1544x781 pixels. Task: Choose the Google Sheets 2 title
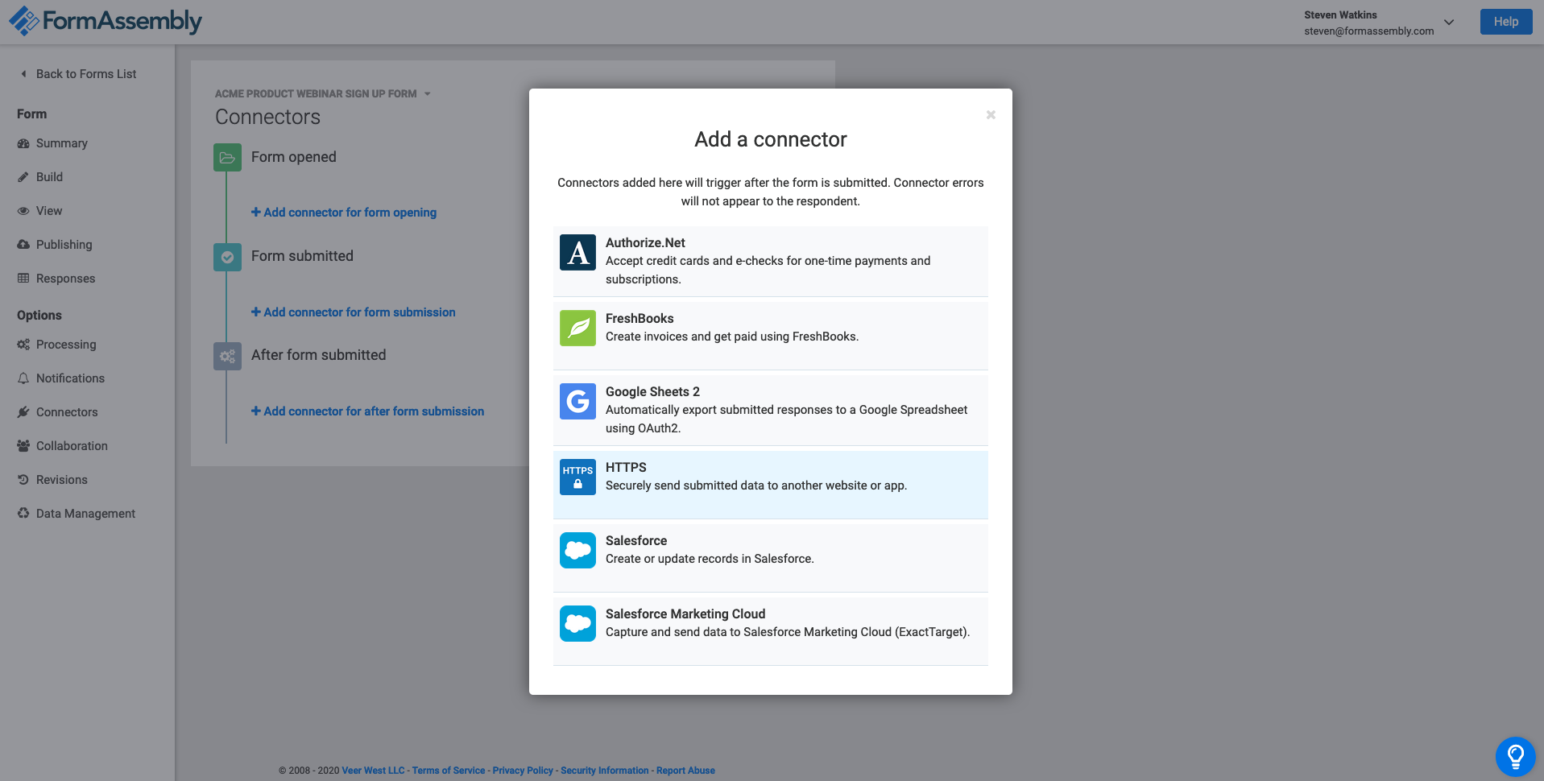652,392
